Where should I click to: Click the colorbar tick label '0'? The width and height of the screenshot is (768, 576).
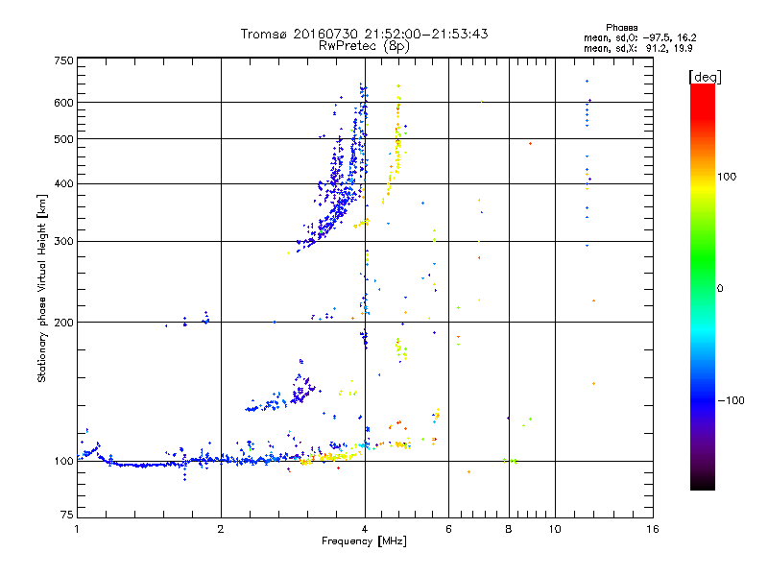click(x=720, y=289)
